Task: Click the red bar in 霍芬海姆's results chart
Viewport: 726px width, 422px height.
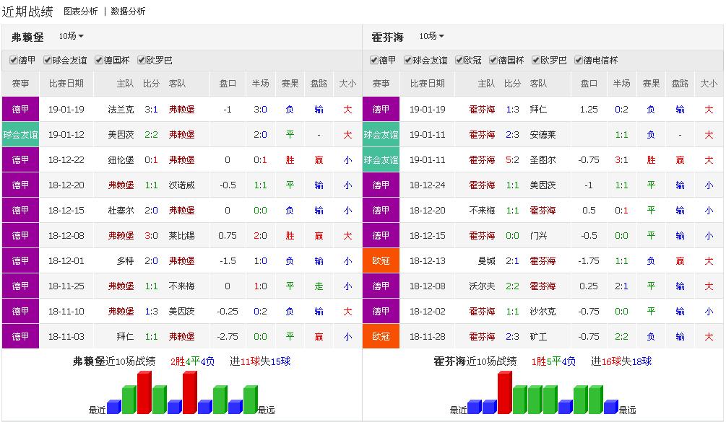Action: point(504,392)
